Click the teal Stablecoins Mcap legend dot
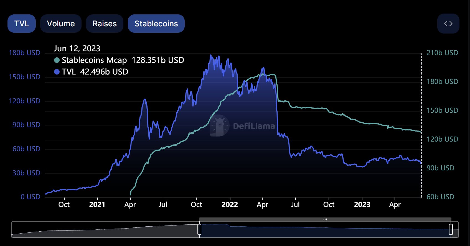Viewport: 470px width, 246px height. click(57, 60)
